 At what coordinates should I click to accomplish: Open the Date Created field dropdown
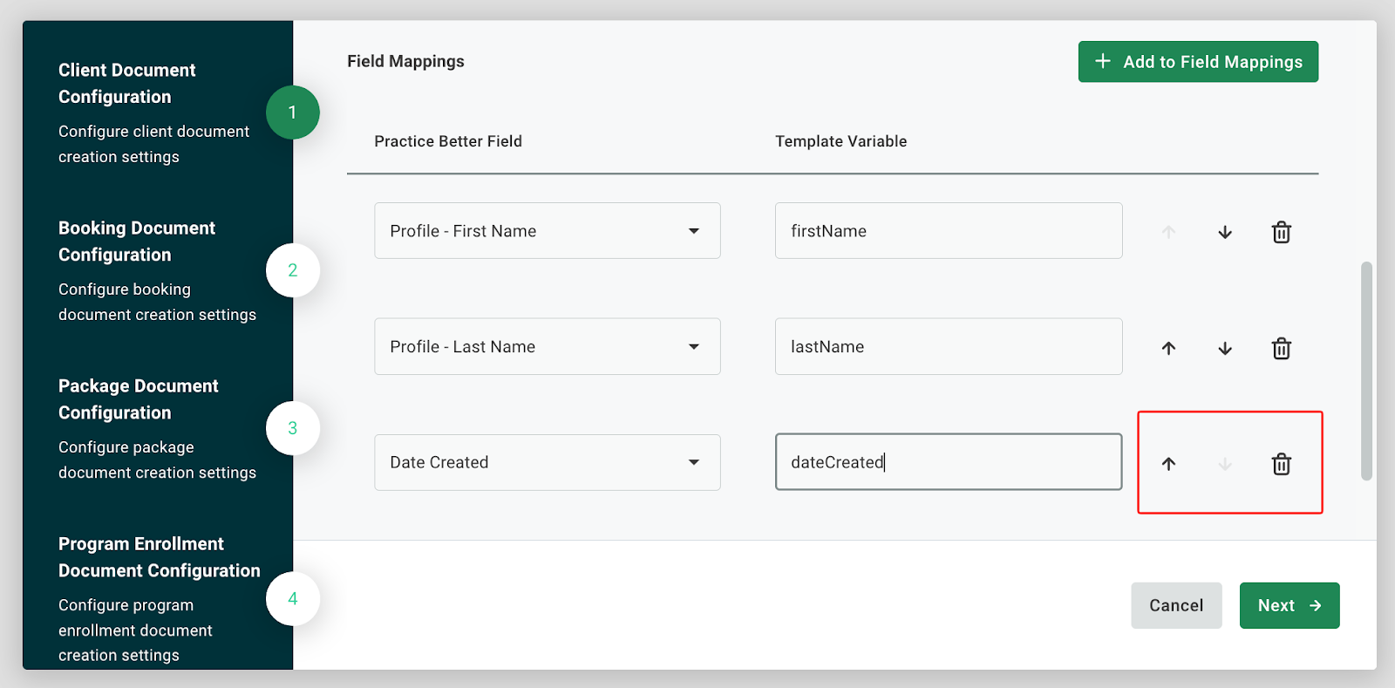(x=547, y=462)
